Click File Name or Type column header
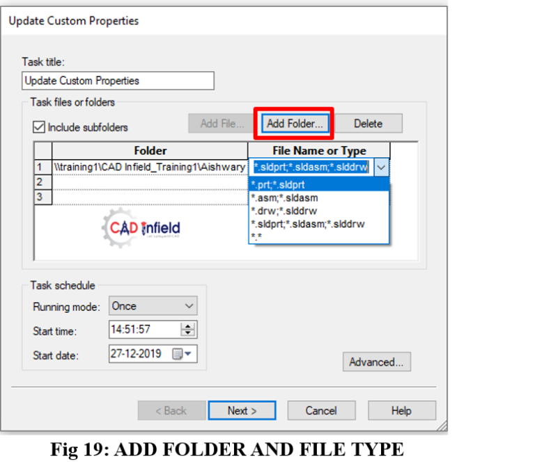This screenshot has height=473, width=535. 319,151
